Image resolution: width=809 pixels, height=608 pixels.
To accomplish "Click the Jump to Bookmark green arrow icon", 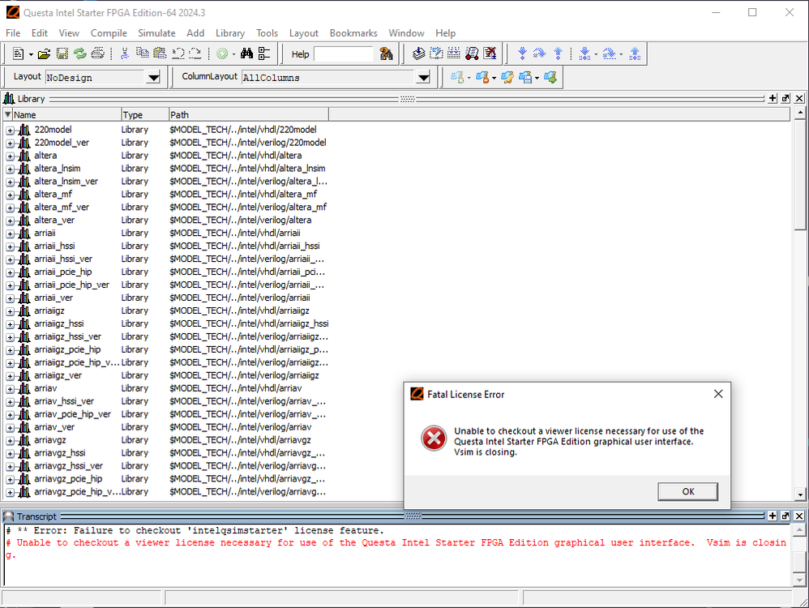I will (x=550, y=78).
